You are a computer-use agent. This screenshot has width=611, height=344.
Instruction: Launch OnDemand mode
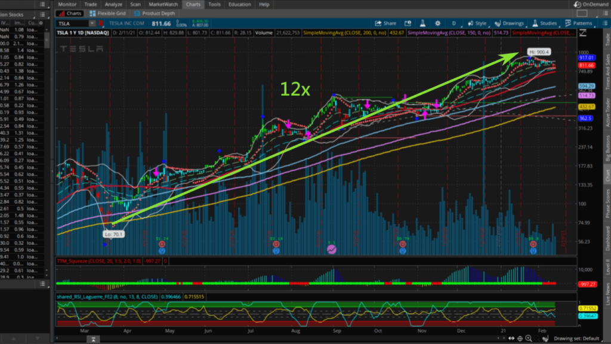(x=591, y=4)
